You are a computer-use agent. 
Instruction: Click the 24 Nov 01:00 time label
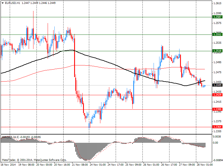point(98,165)
